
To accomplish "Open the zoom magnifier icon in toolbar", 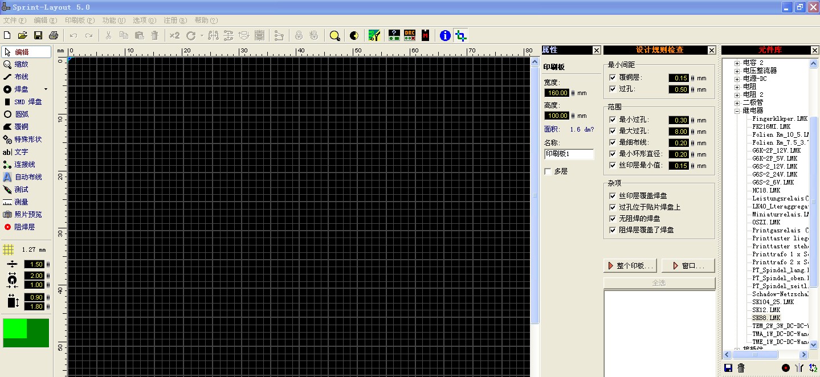I will click(335, 35).
